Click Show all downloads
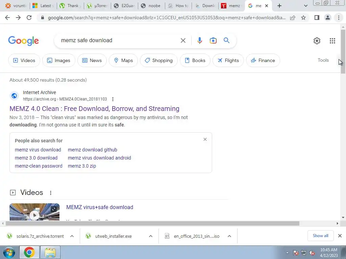The width and height of the screenshot is (346, 259). point(320,236)
